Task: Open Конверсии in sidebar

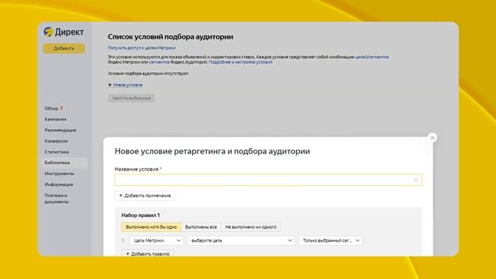Action: pos(57,141)
